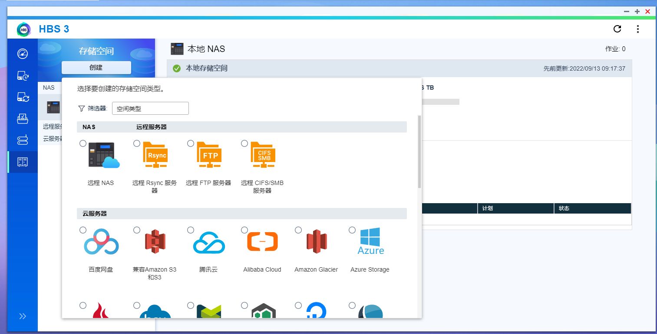Image resolution: width=657 pixels, height=334 pixels.
Task: Click the 远程服务器 category in storage list
Action: pos(52,126)
